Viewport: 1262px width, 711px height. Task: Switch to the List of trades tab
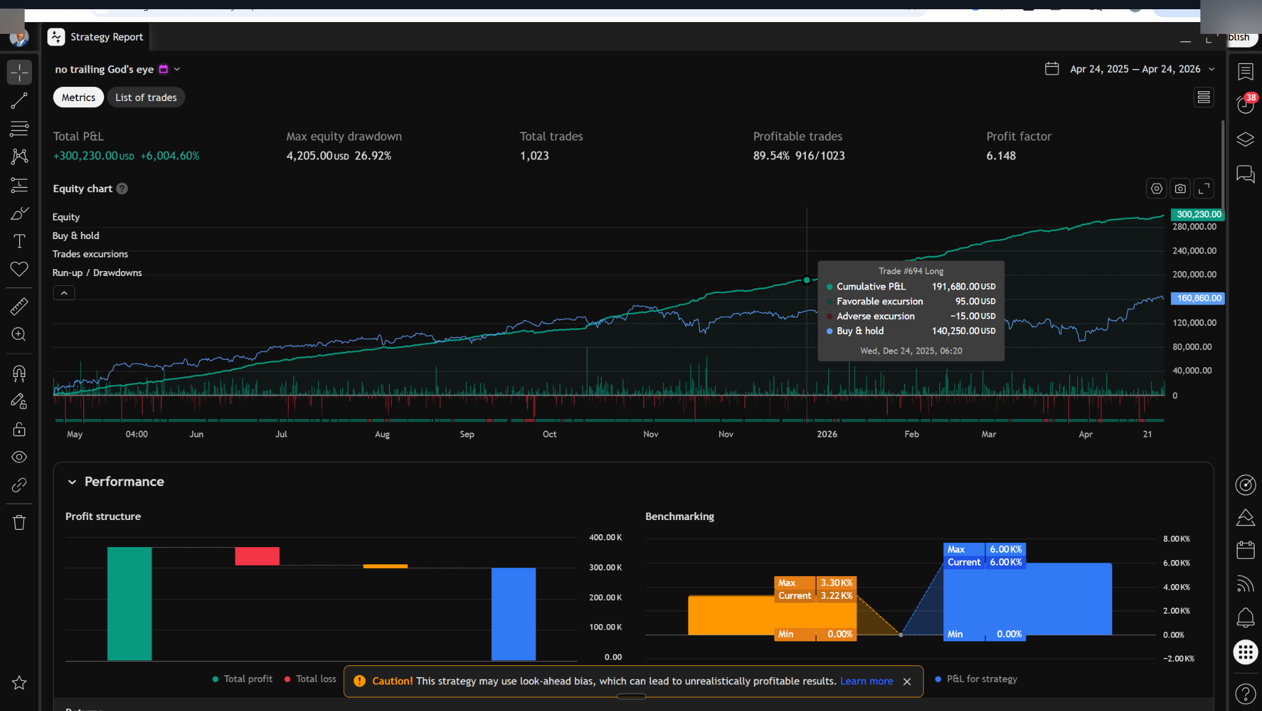(x=145, y=97)
